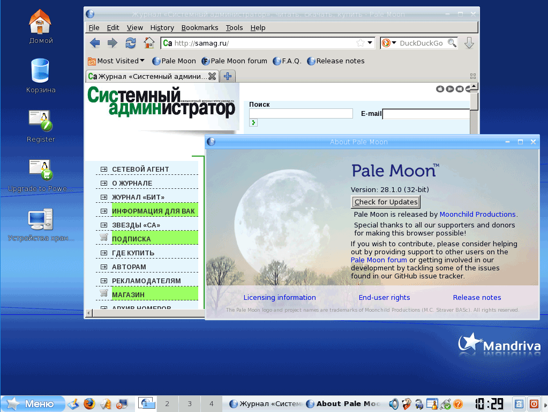Follow the Moonchild Productions link
This screenshot has height=412, width=548.
coord(477,214)
